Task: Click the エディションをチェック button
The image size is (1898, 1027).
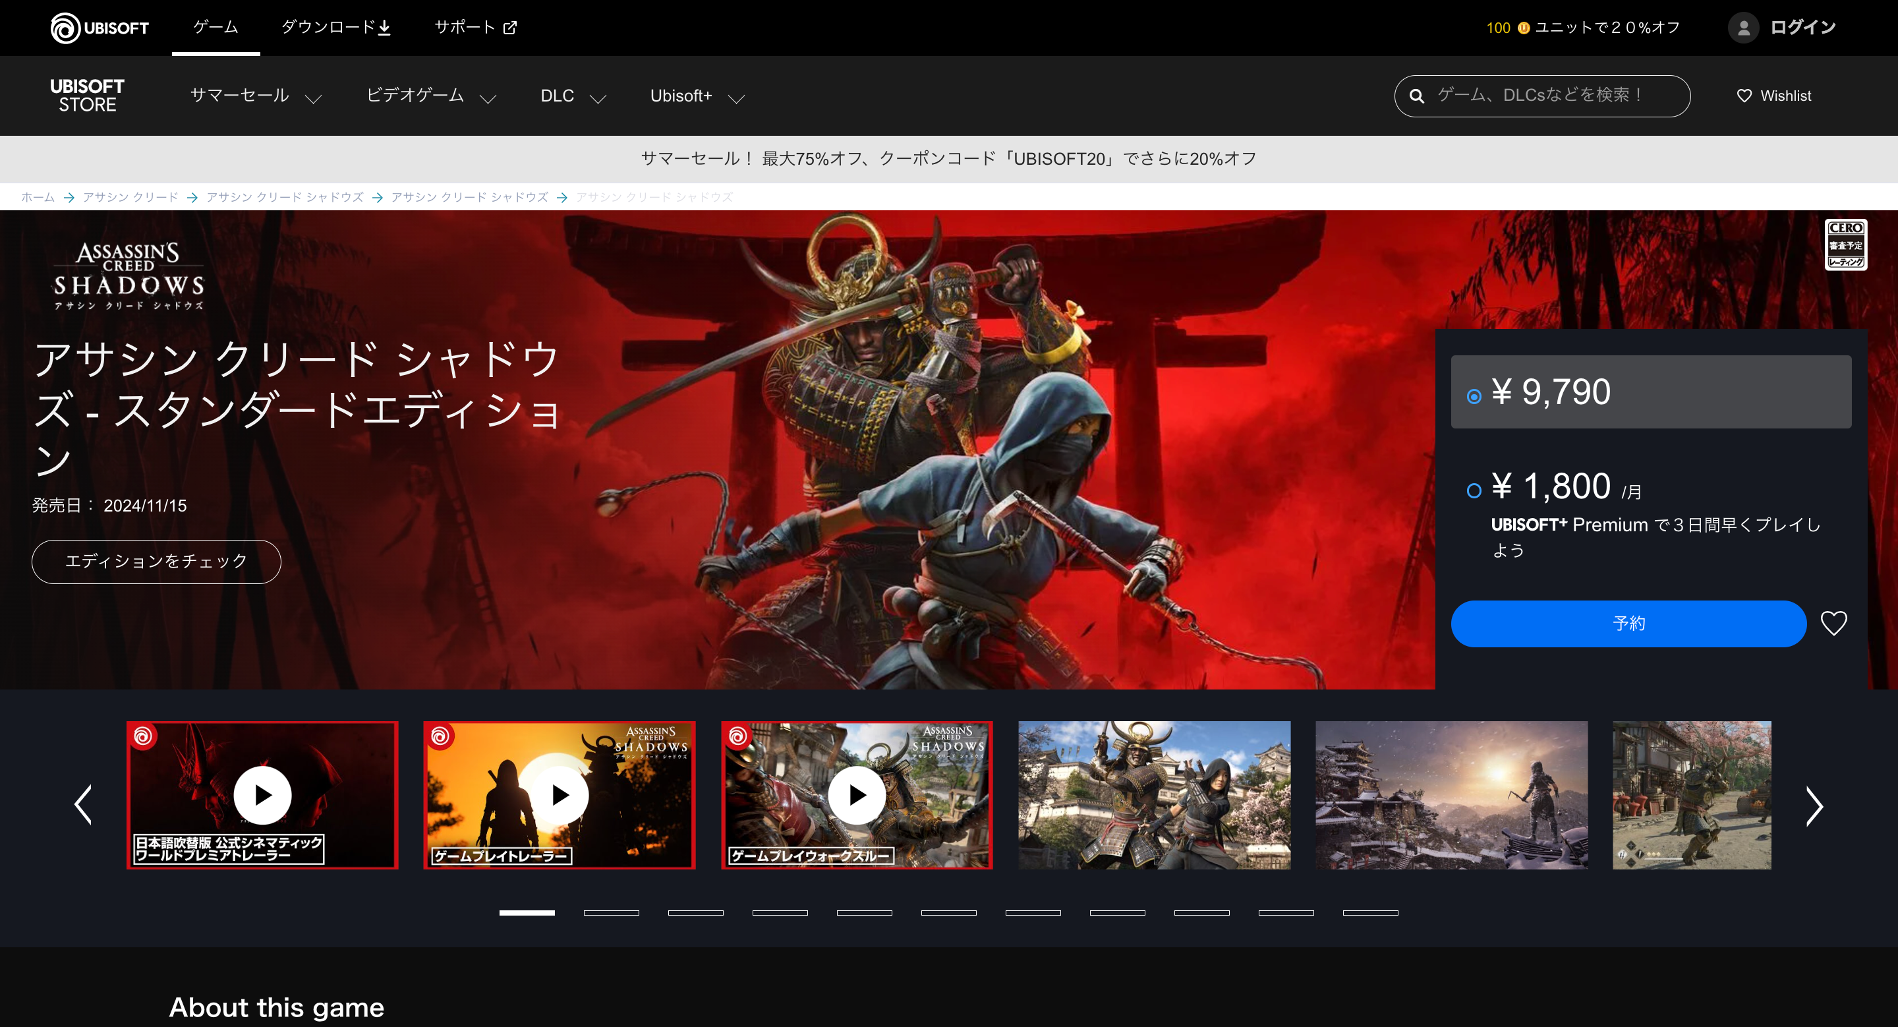Action: click(156, 561)
